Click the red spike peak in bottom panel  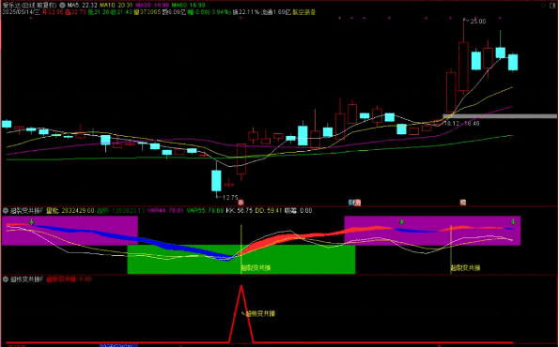[241, 286]
